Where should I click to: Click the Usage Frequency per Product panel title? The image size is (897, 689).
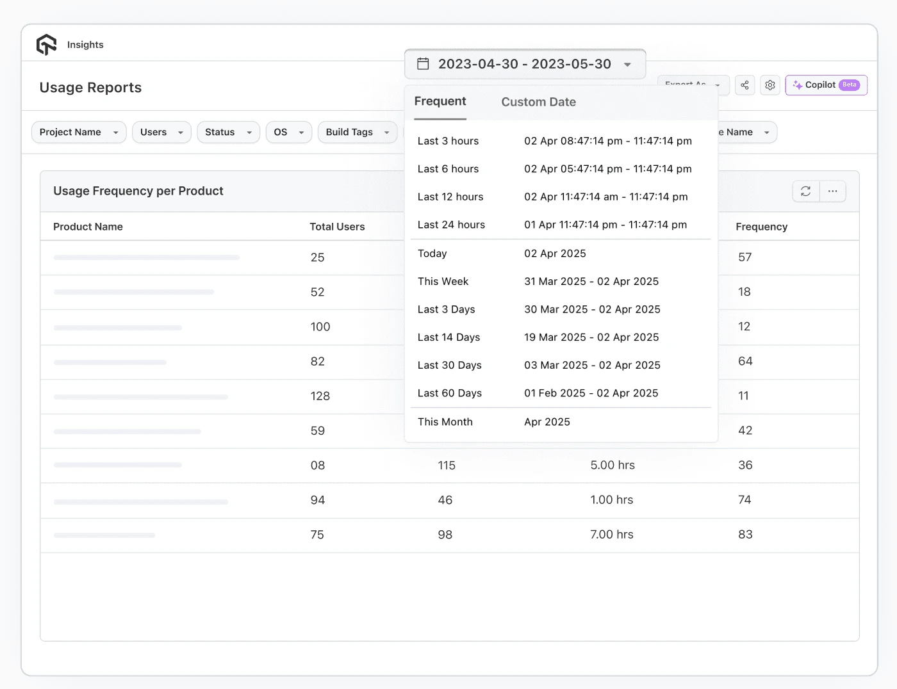click(138, 191)
